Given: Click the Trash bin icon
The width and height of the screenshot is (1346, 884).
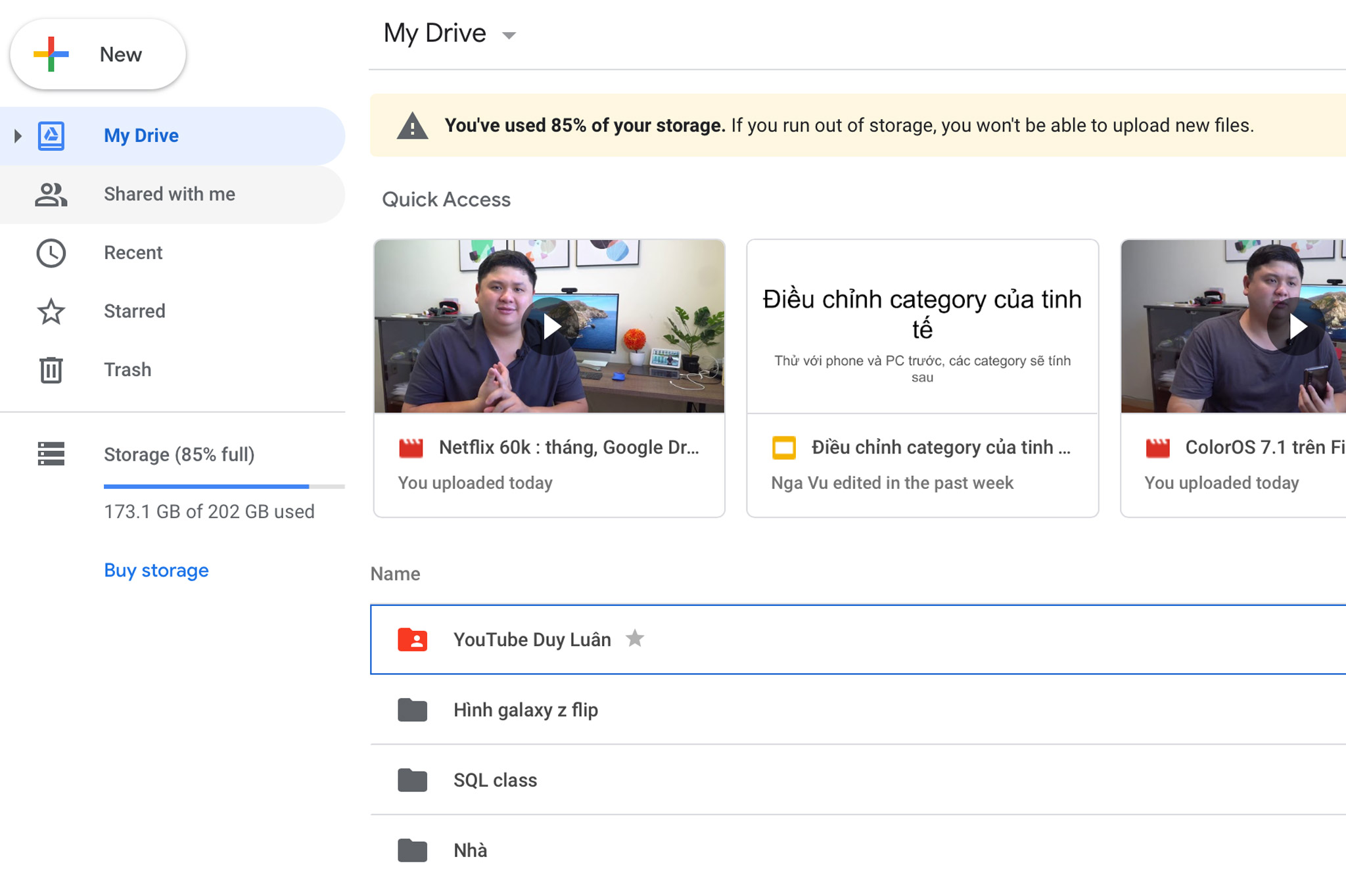Looking at the screenshot, I should coord(51,370).
